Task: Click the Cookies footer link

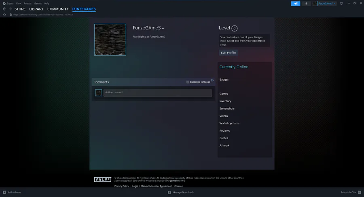Action: click(x=178, y=186)
